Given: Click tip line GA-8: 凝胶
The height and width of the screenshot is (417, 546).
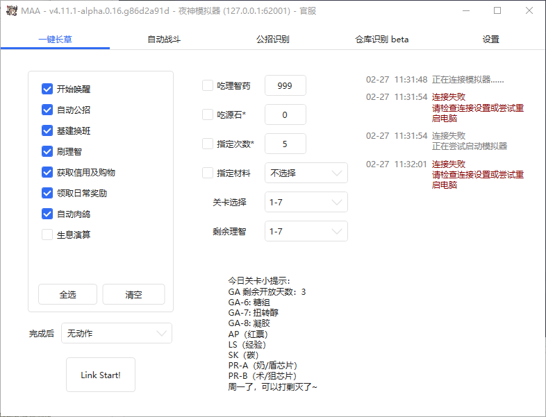Looking at the screenshot, I should click(x=249, y=323).
